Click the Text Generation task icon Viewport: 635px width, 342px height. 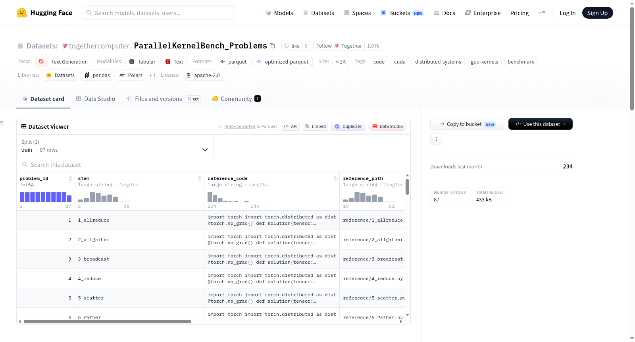[42, 62]
